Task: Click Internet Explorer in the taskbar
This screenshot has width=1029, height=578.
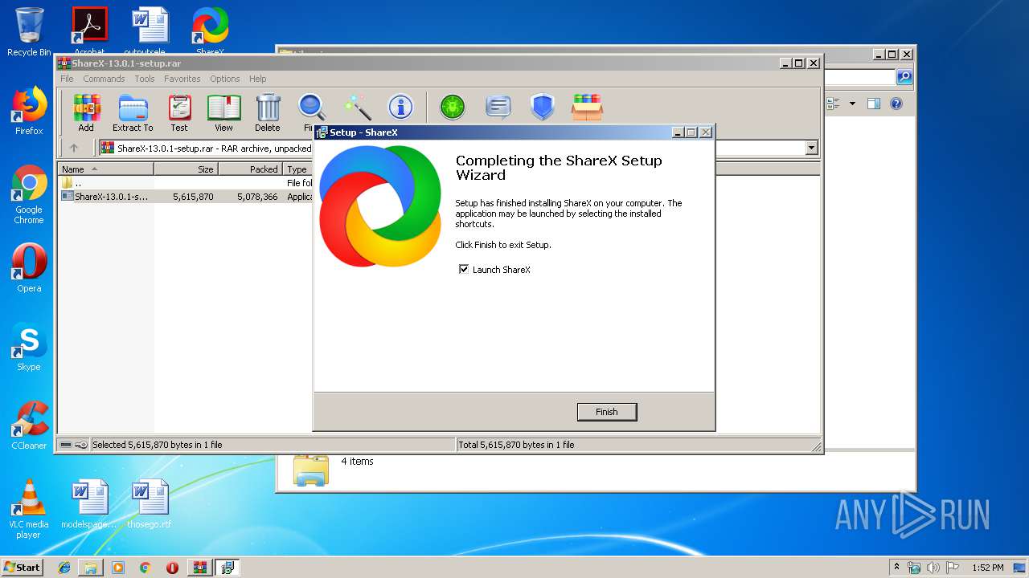Action: click(x=64, y=568)
